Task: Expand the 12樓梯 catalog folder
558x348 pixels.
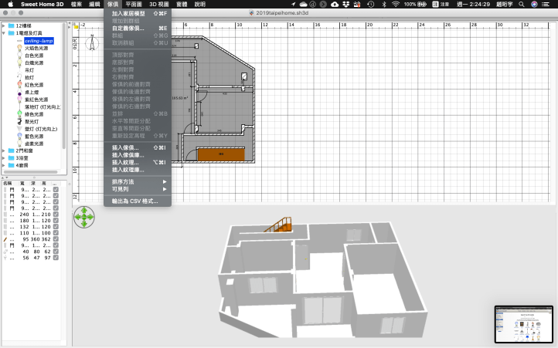Action: [x=3, y=26]
